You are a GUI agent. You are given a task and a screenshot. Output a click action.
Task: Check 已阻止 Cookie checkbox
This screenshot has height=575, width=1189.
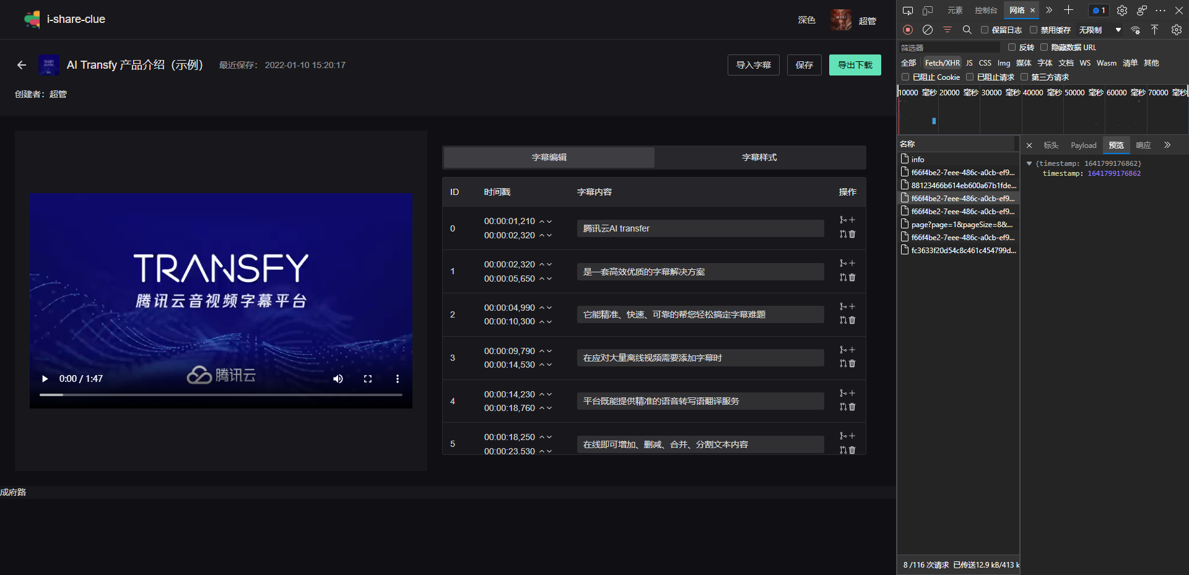coord(905,77)
